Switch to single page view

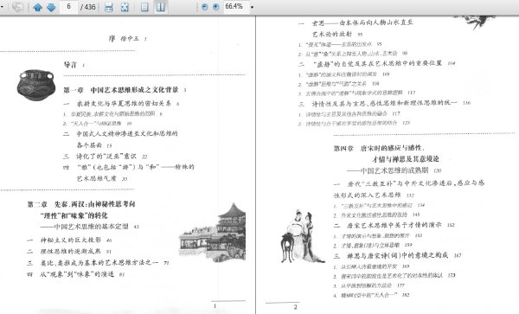click(x=144, y=7)
